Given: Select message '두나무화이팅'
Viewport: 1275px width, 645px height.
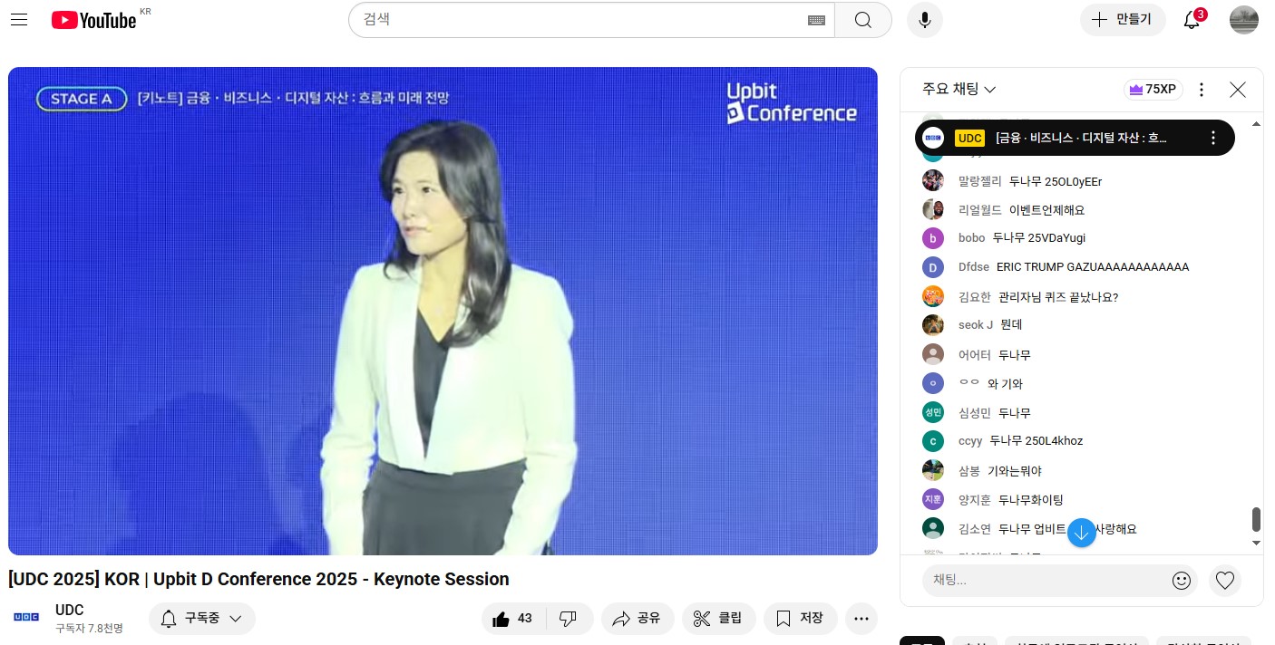Looking at the screenshot, I should 1031,500.
